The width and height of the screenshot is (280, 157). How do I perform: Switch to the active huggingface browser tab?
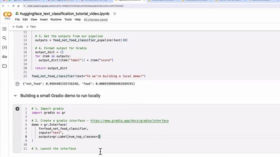click(x=130, y=1)
